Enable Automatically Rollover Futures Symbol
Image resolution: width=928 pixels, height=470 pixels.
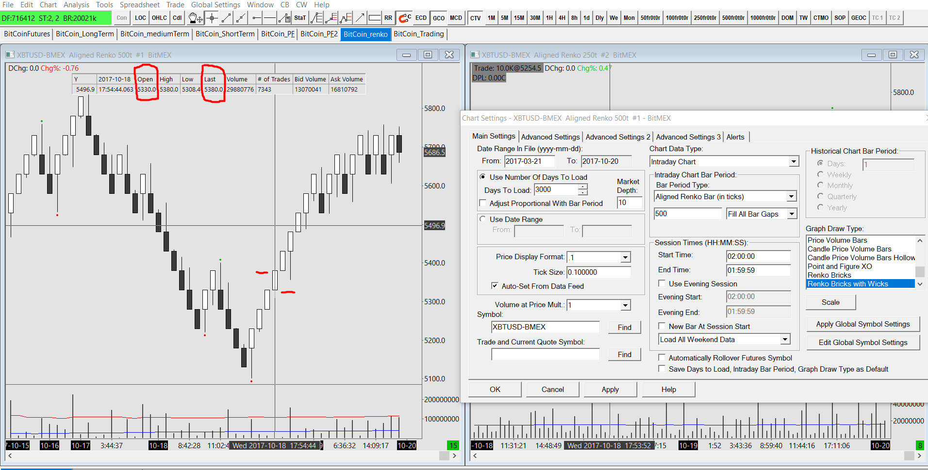click(x=662, y=358)
